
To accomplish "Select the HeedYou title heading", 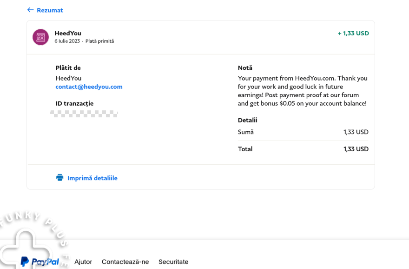I will 68,33.
